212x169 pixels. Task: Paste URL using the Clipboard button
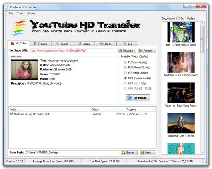click(x=127, y=50)
